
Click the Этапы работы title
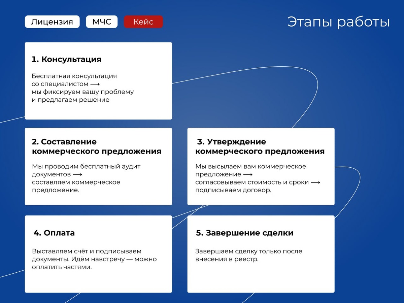coord(338,22)
